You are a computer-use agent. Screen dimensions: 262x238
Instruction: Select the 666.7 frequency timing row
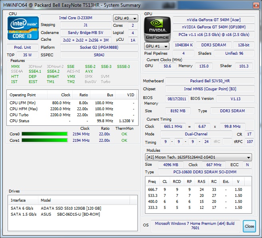coord(198,190)
